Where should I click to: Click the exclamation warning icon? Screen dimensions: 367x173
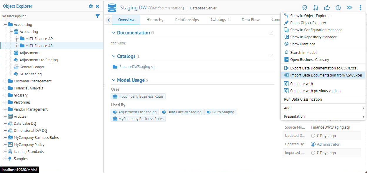coord(338,8)
